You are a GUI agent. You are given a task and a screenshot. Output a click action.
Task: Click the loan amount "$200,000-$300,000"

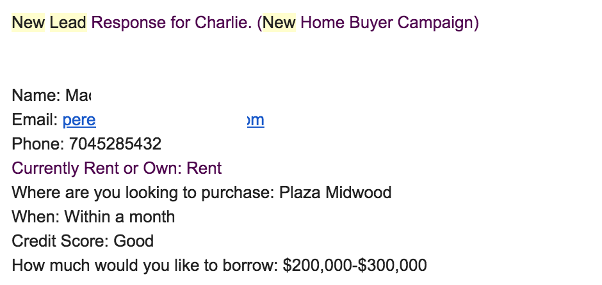(354, 266)
